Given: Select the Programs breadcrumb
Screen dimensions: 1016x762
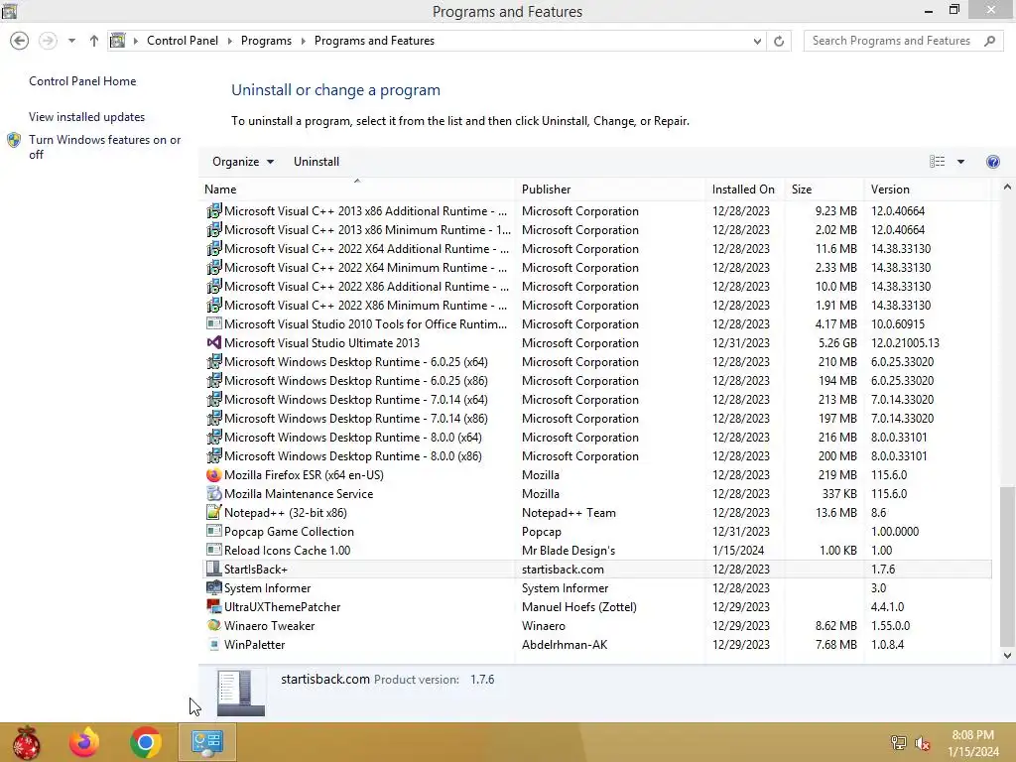Looking at the screenshot, I should 266,41.
